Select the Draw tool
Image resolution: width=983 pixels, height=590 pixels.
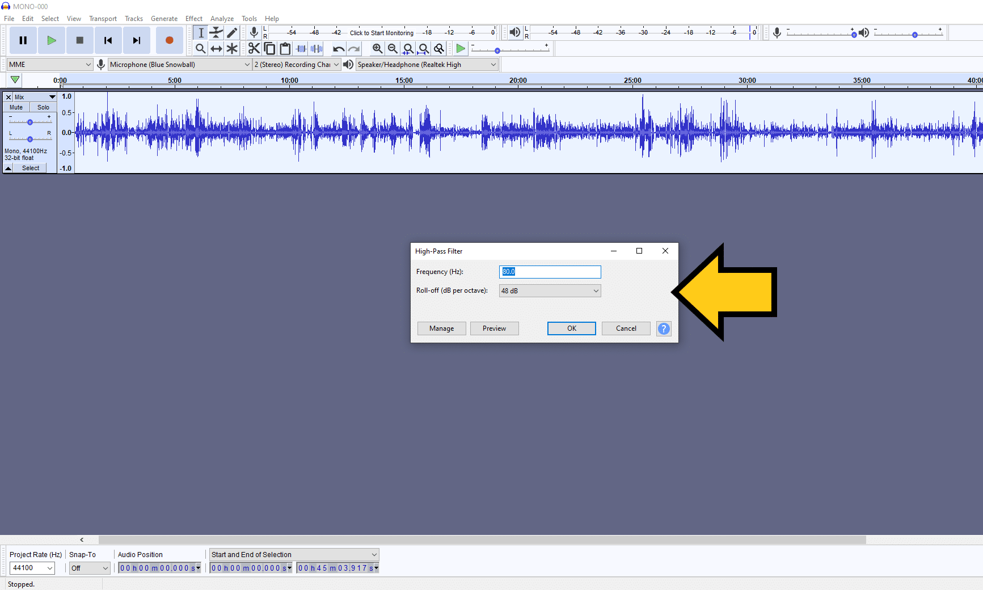tap(232, 33)
